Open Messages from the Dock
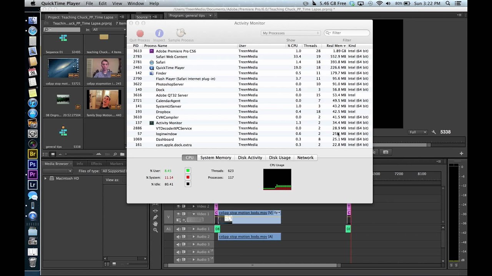492x276 pixels. pos(33,195)
